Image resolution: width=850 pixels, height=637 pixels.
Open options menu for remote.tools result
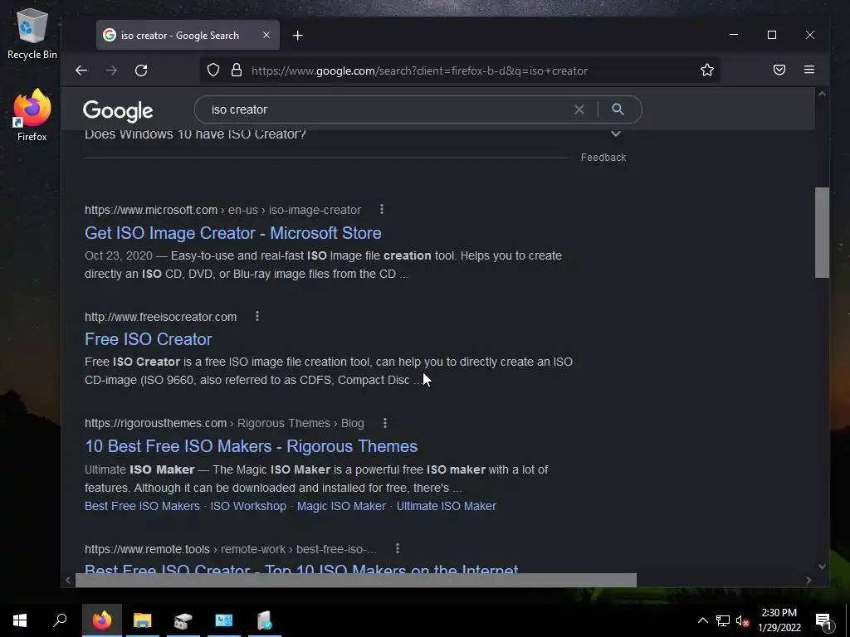[398, 548]
